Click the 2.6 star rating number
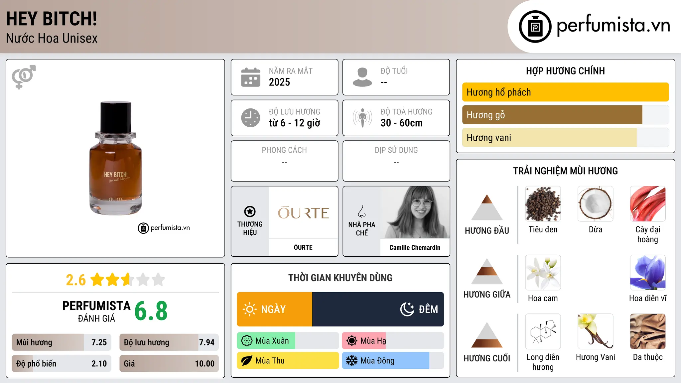 [76, 280]
